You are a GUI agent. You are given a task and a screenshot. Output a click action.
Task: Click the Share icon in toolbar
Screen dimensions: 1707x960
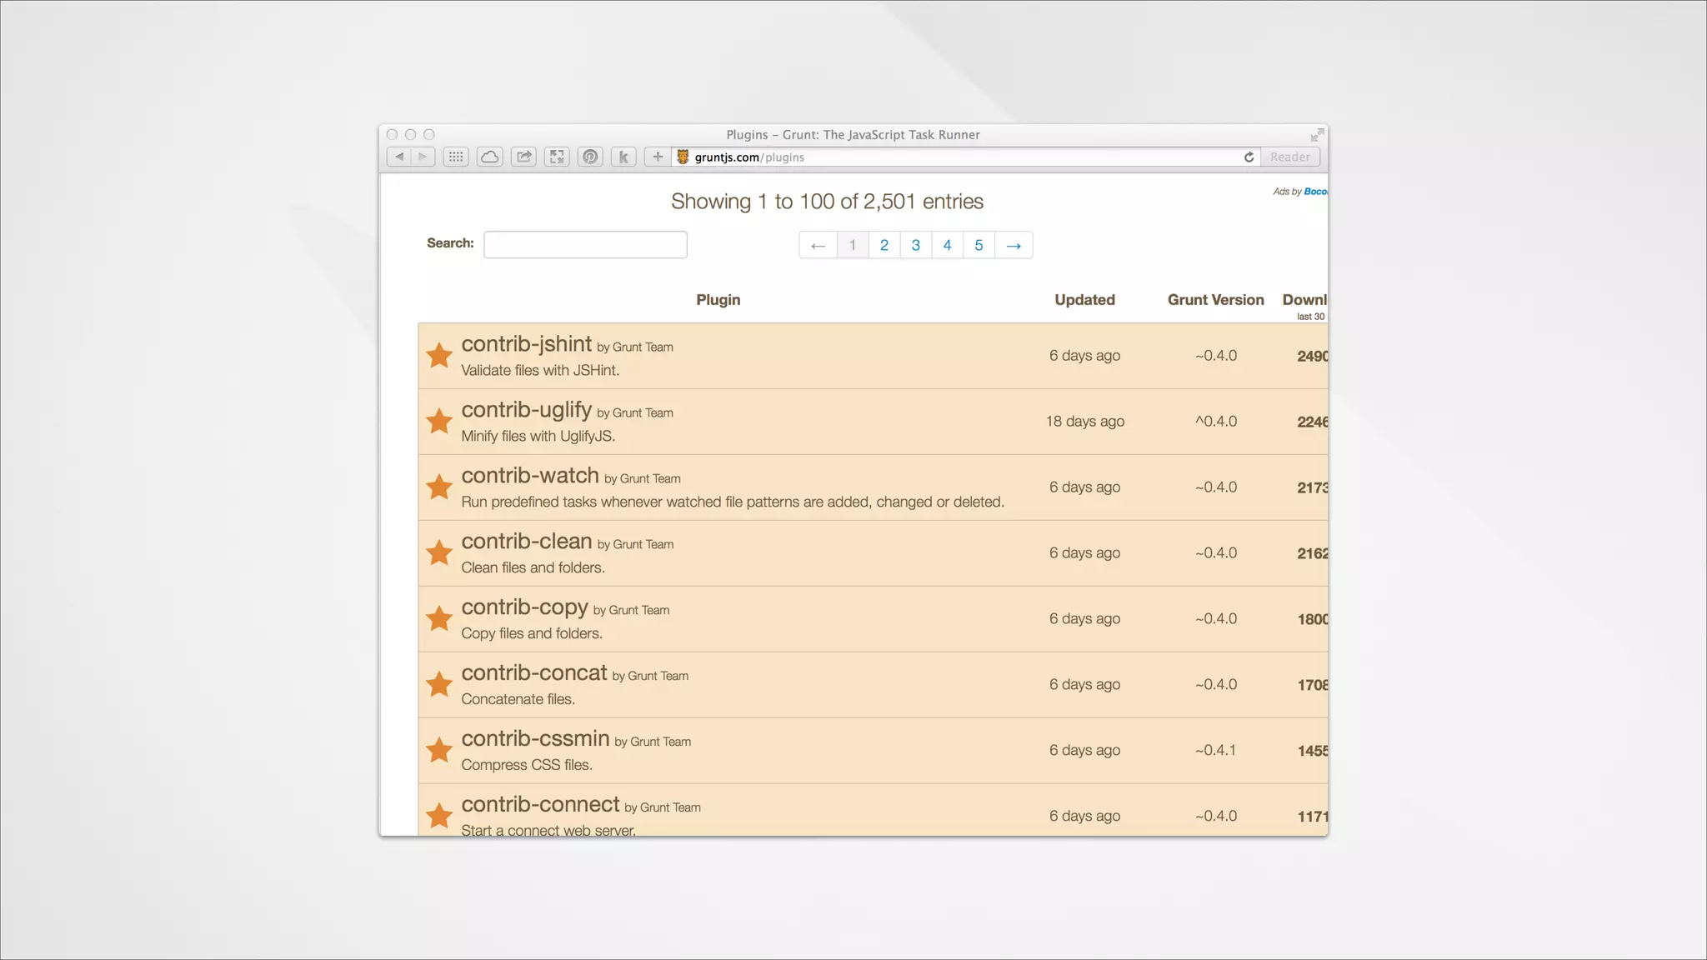point(523,157)
